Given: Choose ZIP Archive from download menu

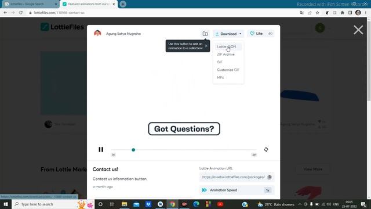Looking at the screenshot, I should (225, 54).
